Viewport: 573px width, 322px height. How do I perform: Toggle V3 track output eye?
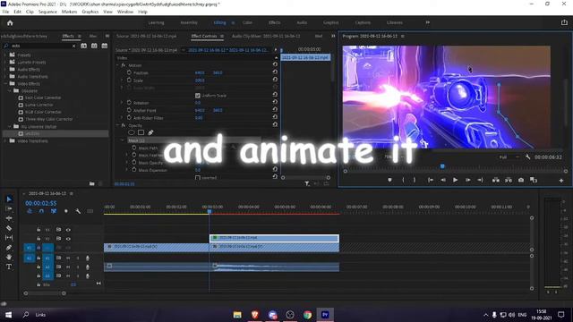tap(68, 230)
